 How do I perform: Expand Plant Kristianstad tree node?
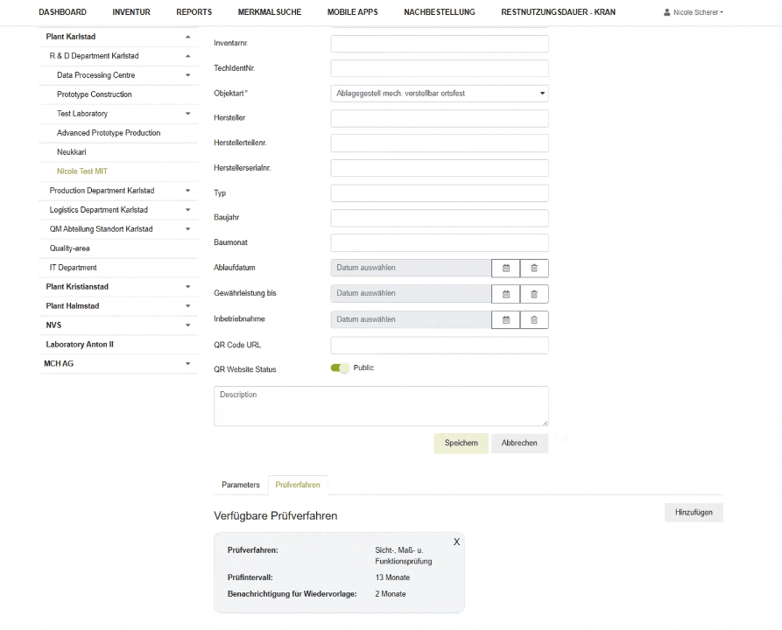187,287
